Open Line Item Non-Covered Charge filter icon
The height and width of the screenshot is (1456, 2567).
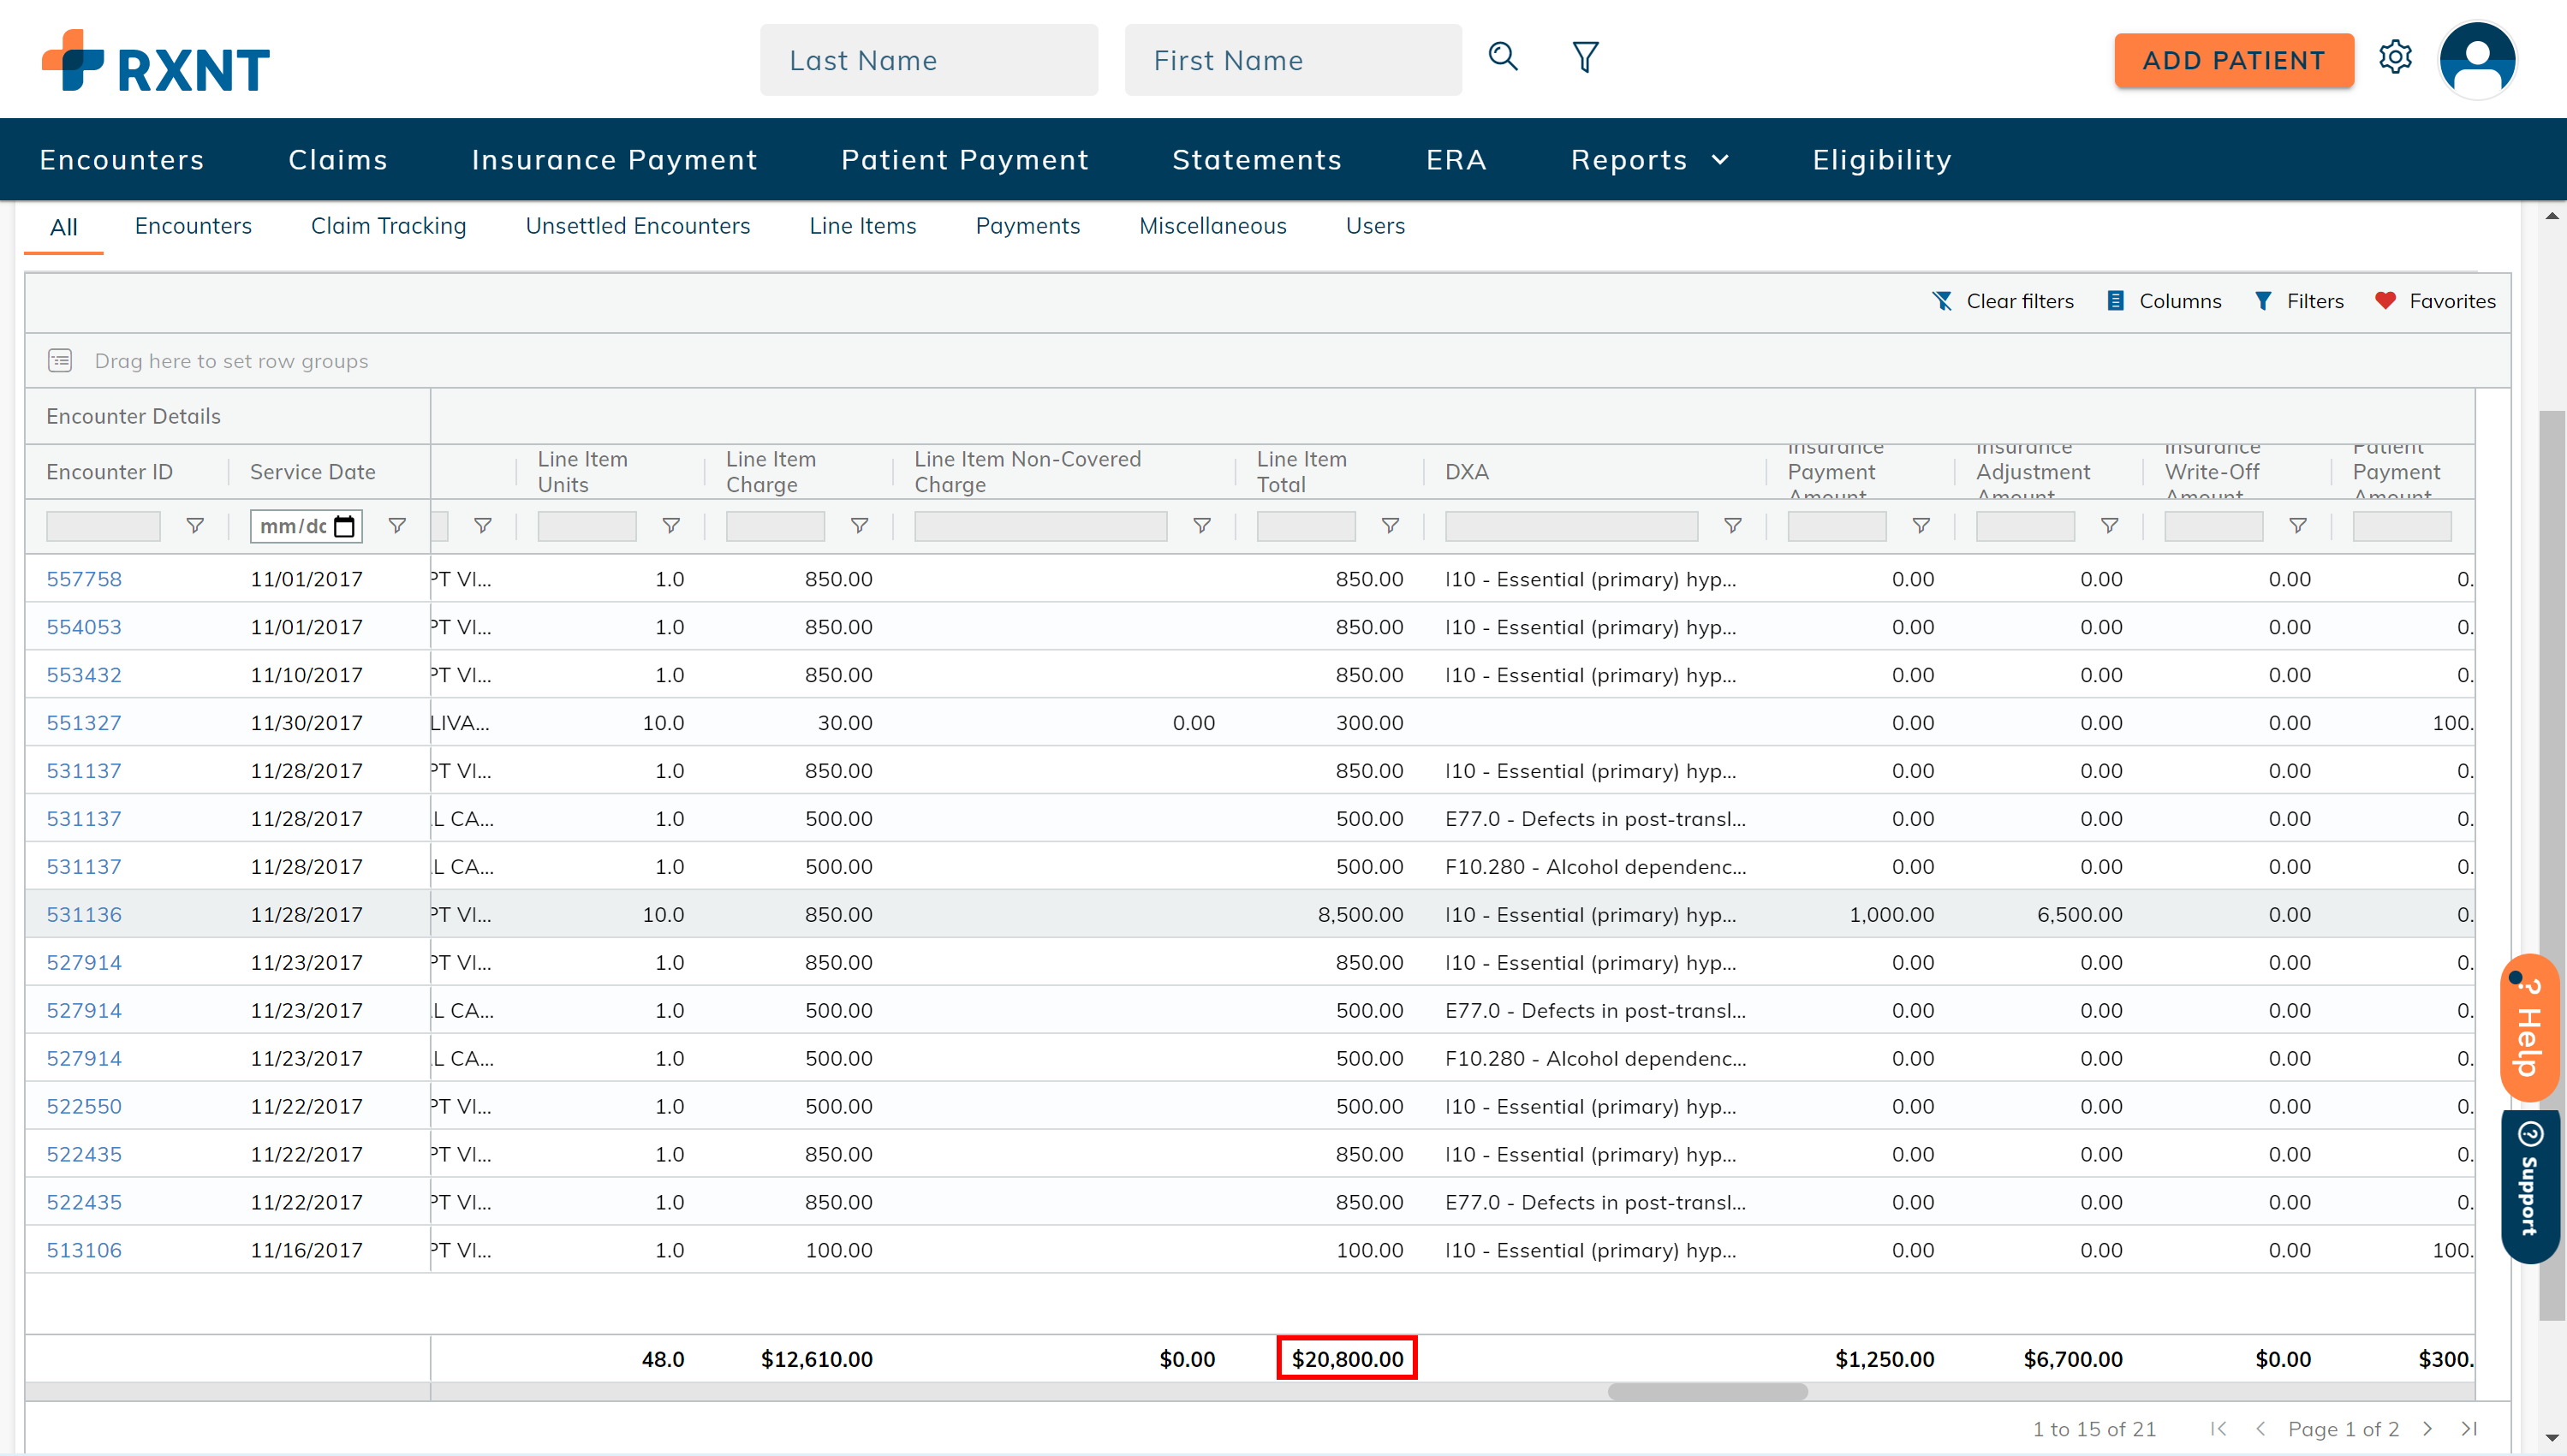point(1202,525)
